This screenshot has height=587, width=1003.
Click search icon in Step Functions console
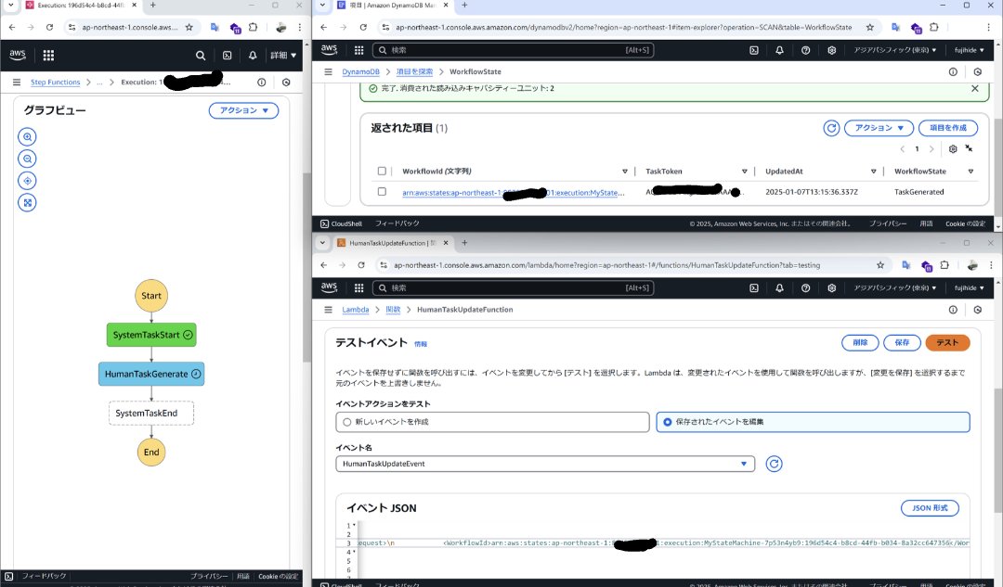click(201, 56)
